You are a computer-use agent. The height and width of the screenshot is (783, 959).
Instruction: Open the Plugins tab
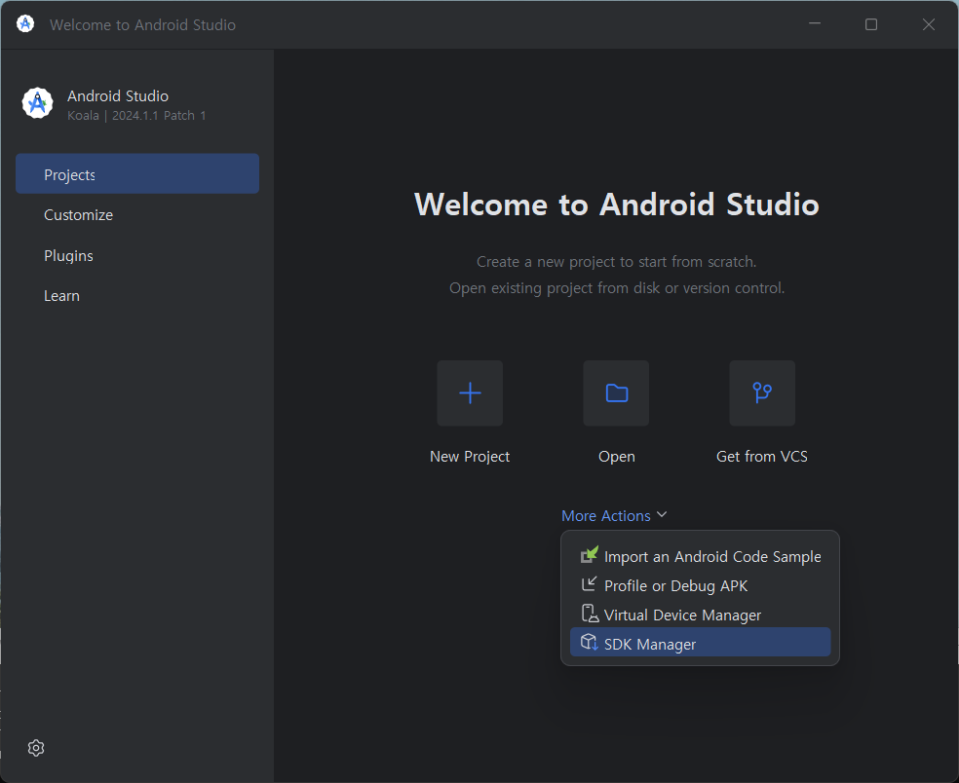point(137,255)
